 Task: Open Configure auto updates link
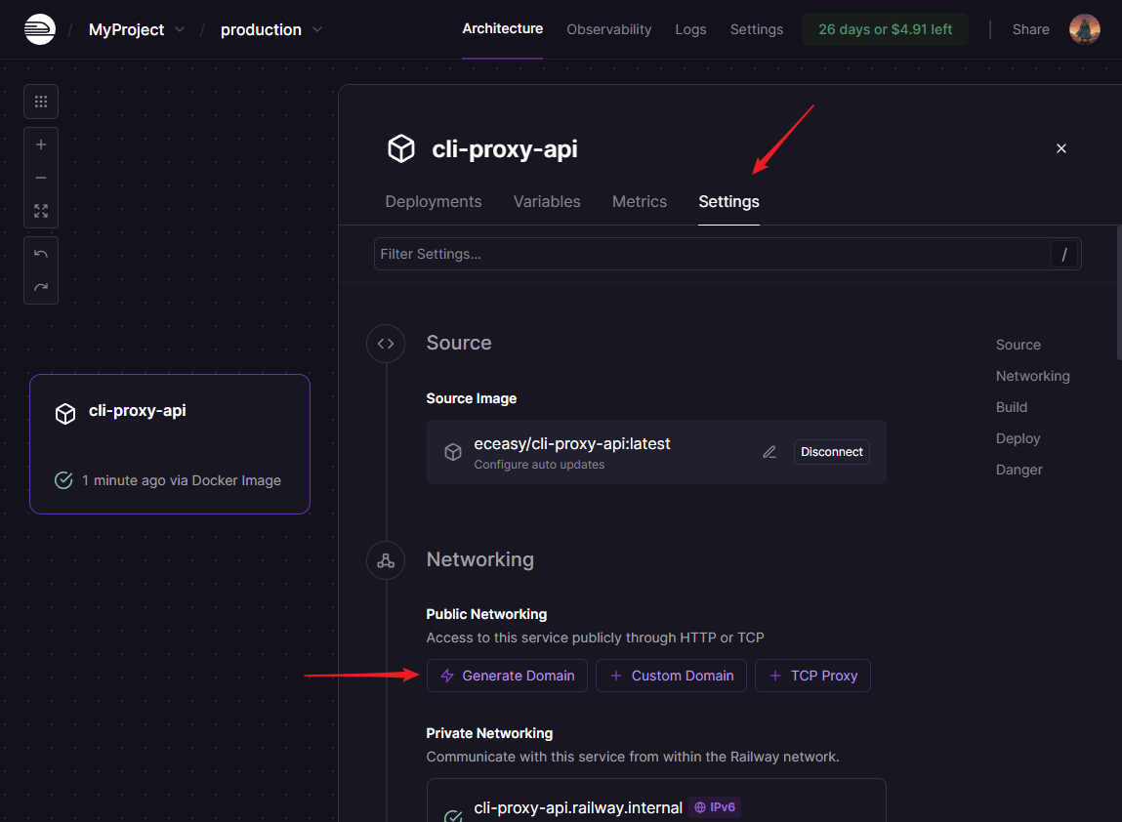539,465
